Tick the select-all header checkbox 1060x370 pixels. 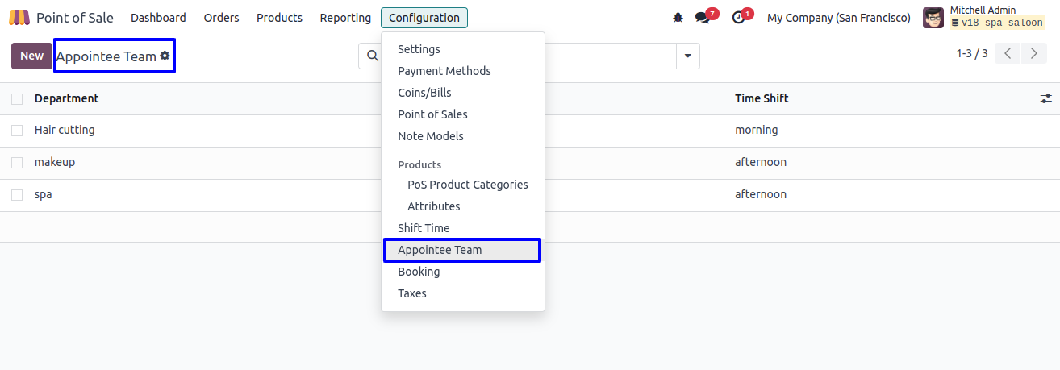pyautogui.click(x=17, y=98)
